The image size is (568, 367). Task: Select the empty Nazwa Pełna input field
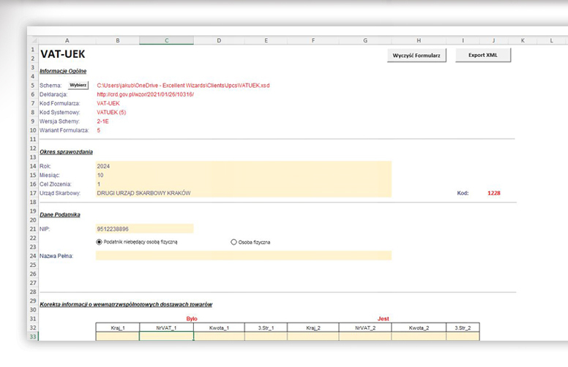pyautogui.click(x=243, y=255)
